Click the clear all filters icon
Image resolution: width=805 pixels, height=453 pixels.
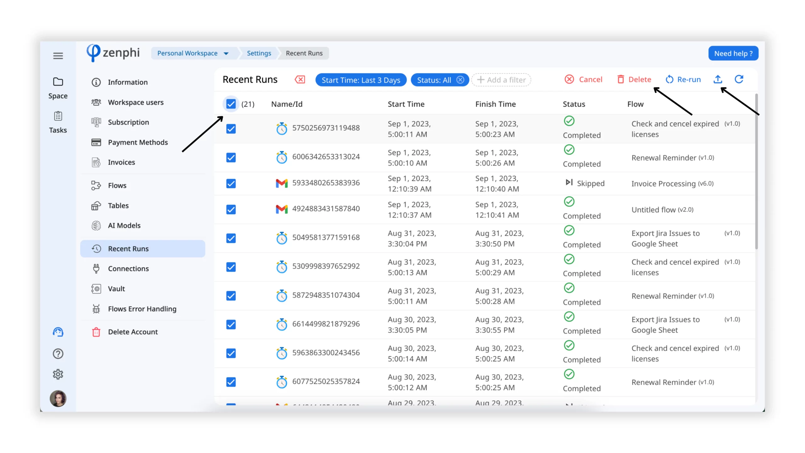click(x=300, y=80)
